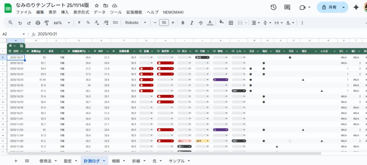Click the print icon in toolbar
Image resolution: width=367 pixels, height=165 pixels.
38,23
